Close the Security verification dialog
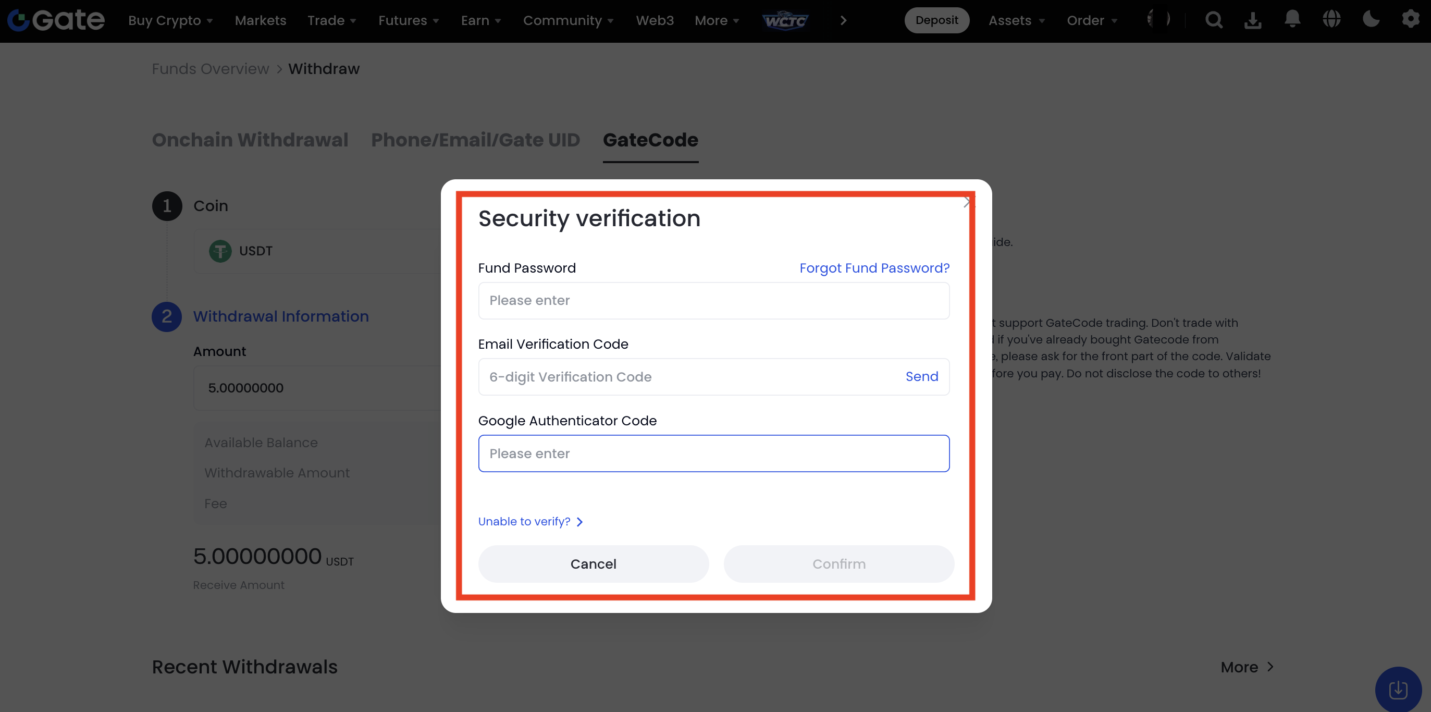Image resolution: width=1431 pixels, height=712 pixels. point(968,202)
